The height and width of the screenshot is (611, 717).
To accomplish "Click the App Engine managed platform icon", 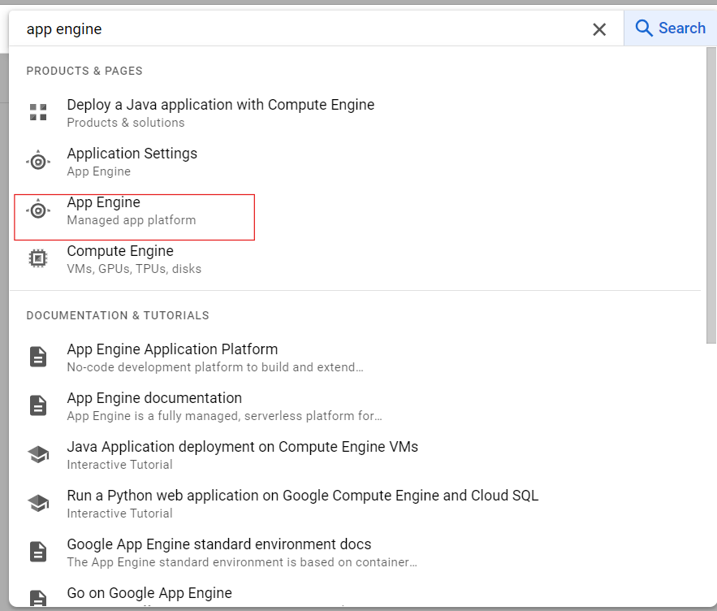I will coord(38,210).
